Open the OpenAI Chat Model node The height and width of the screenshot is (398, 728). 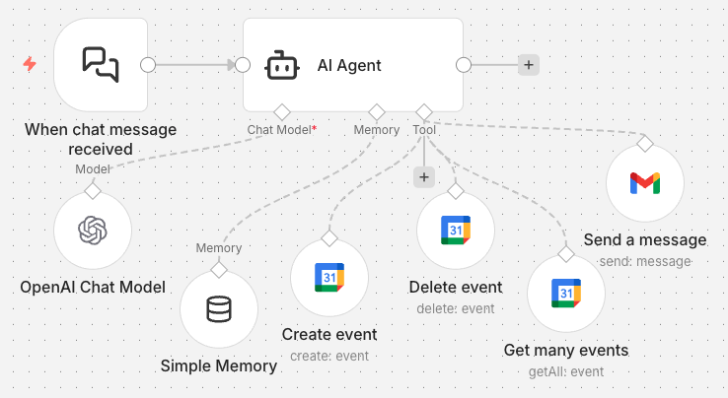pyautogui.click(x=93, y=231)
